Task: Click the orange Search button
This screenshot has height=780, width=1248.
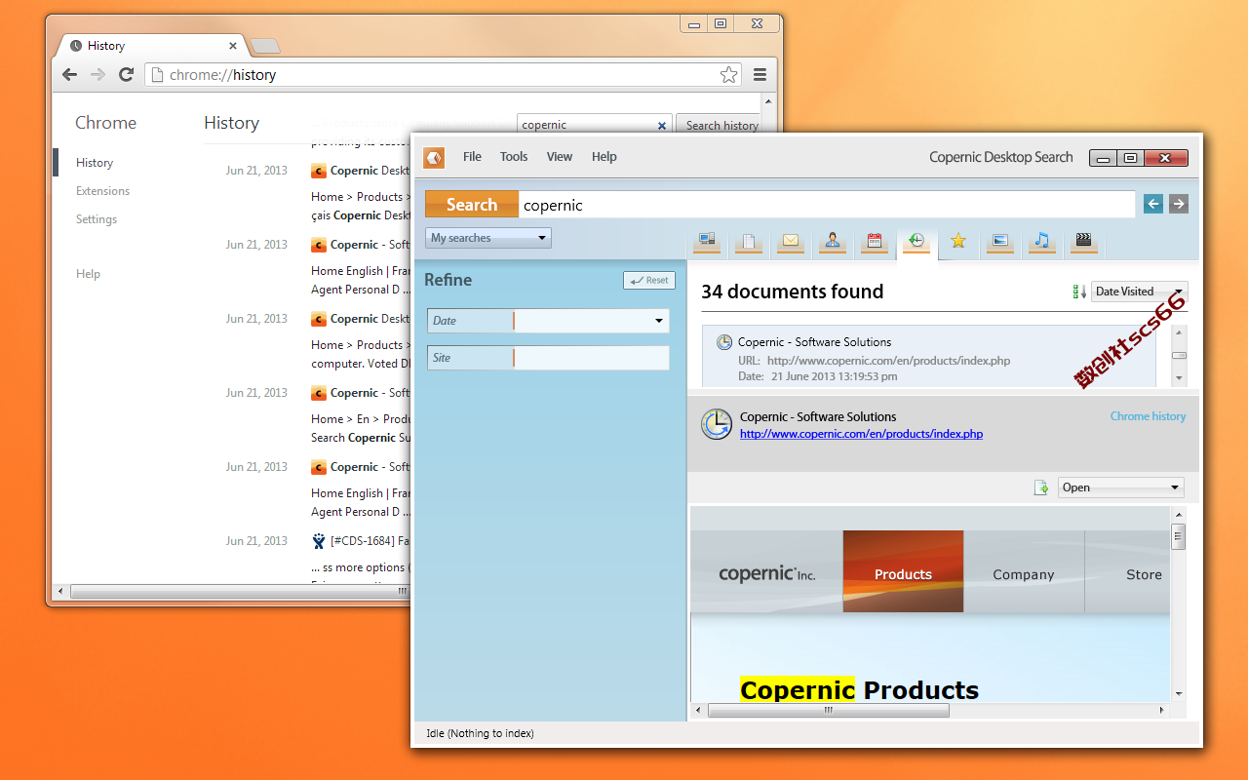Action: tap(472, 205)
